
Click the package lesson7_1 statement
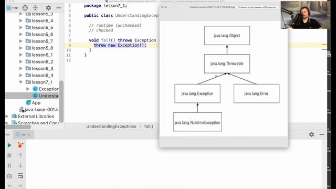(106, 6)
